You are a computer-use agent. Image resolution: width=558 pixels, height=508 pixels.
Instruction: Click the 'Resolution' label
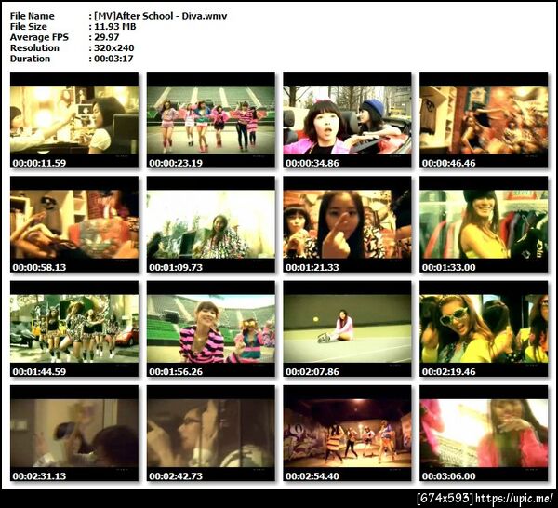pos(34,48)
